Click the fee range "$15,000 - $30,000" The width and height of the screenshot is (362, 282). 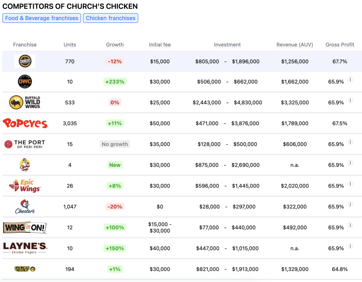(x=160, y=228)
